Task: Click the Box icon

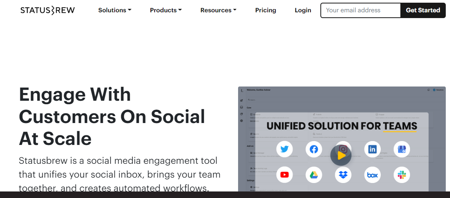Action: 372,175
